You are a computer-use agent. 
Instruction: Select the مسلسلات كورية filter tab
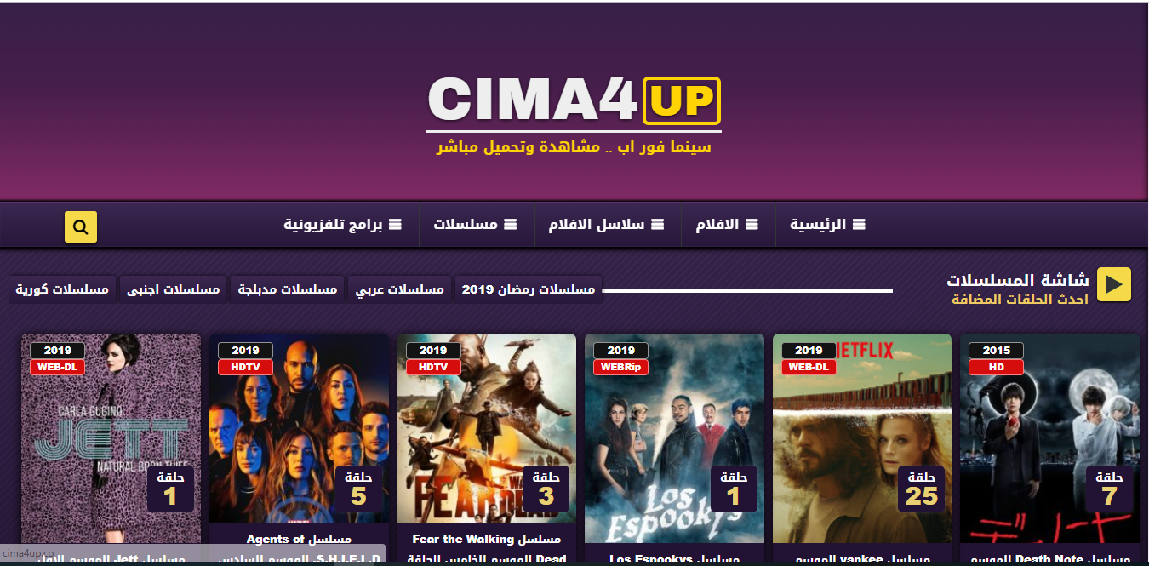(x=62, y=290)
